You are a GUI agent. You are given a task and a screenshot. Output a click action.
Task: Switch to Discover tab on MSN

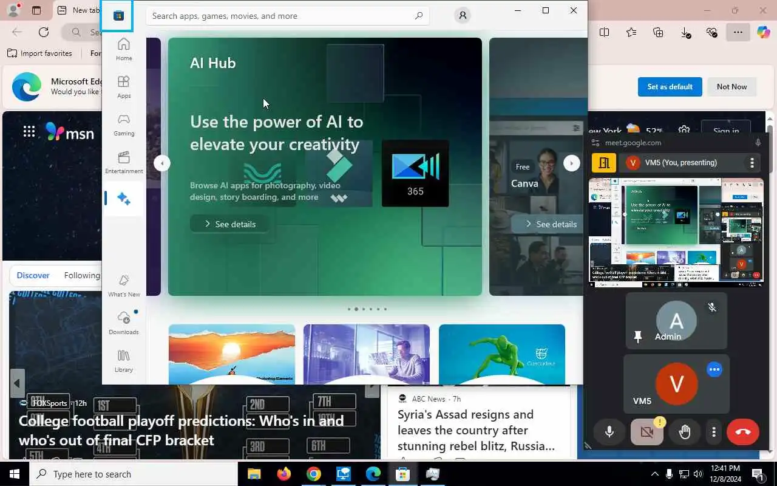tap(33, 275)
